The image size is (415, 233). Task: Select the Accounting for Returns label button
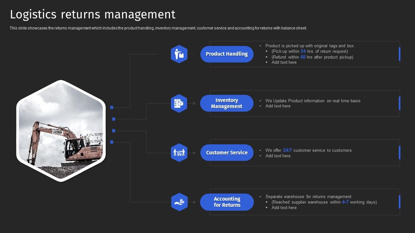point(227,202)
